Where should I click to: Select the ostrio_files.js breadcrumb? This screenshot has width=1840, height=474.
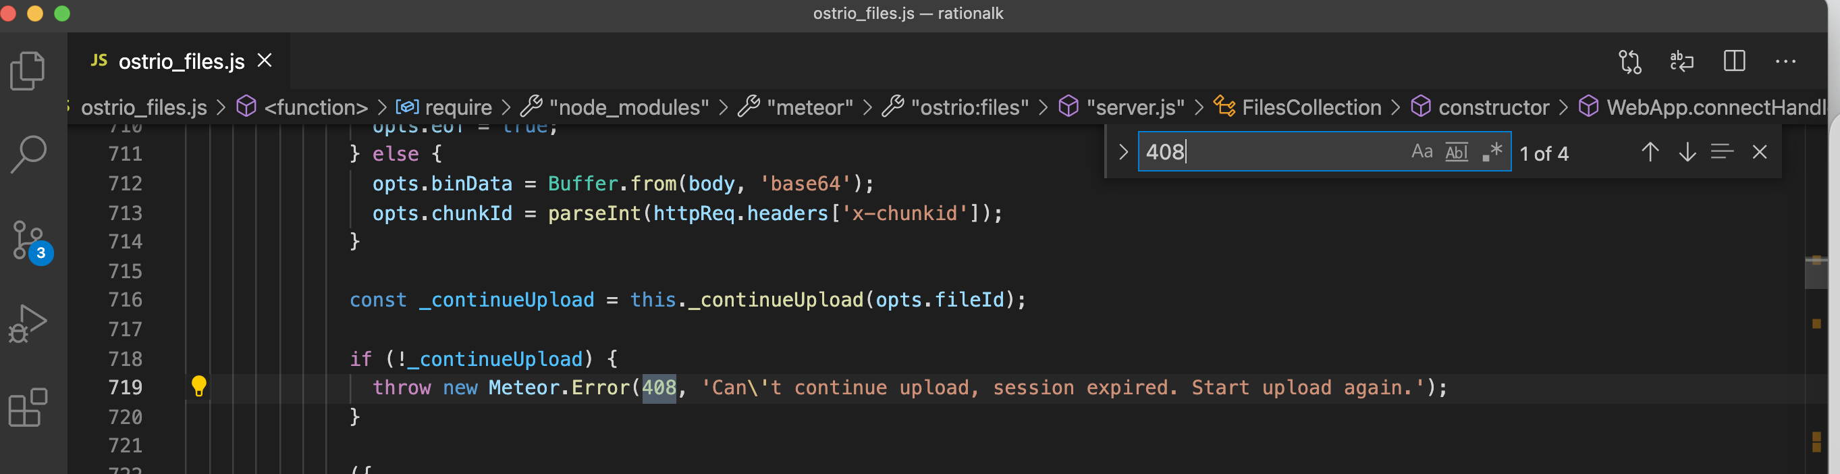click(x=144, y=107)
